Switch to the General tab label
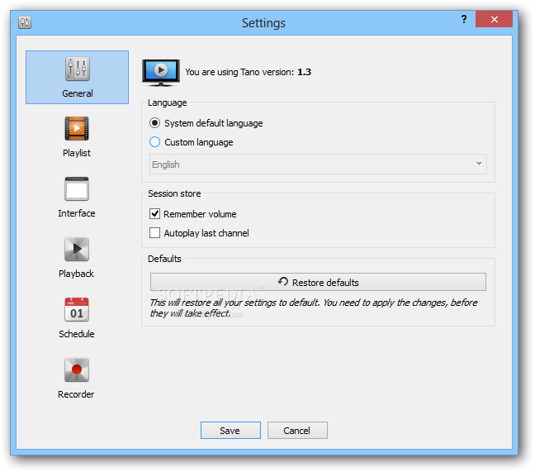The height and width of the screenshot is (472, 535). coord(78,93)
